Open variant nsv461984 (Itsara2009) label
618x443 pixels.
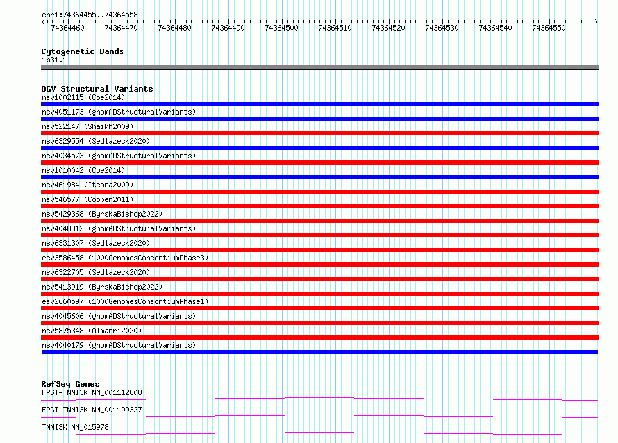click(x=87, y=185)
